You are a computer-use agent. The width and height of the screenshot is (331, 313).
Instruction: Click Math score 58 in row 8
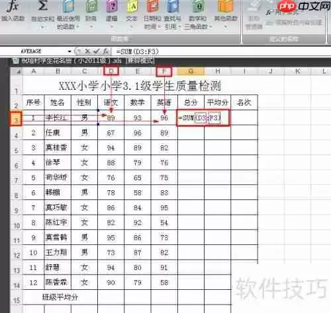click(138, 193)
